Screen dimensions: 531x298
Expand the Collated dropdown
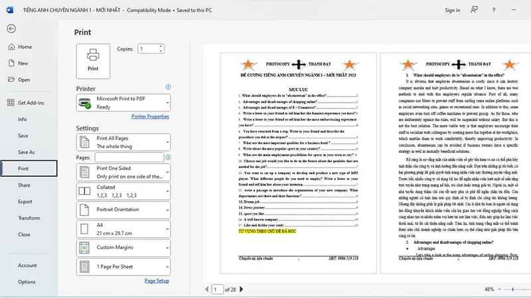(123, 191)
